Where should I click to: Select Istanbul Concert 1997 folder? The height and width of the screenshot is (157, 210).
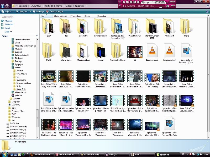152,29
